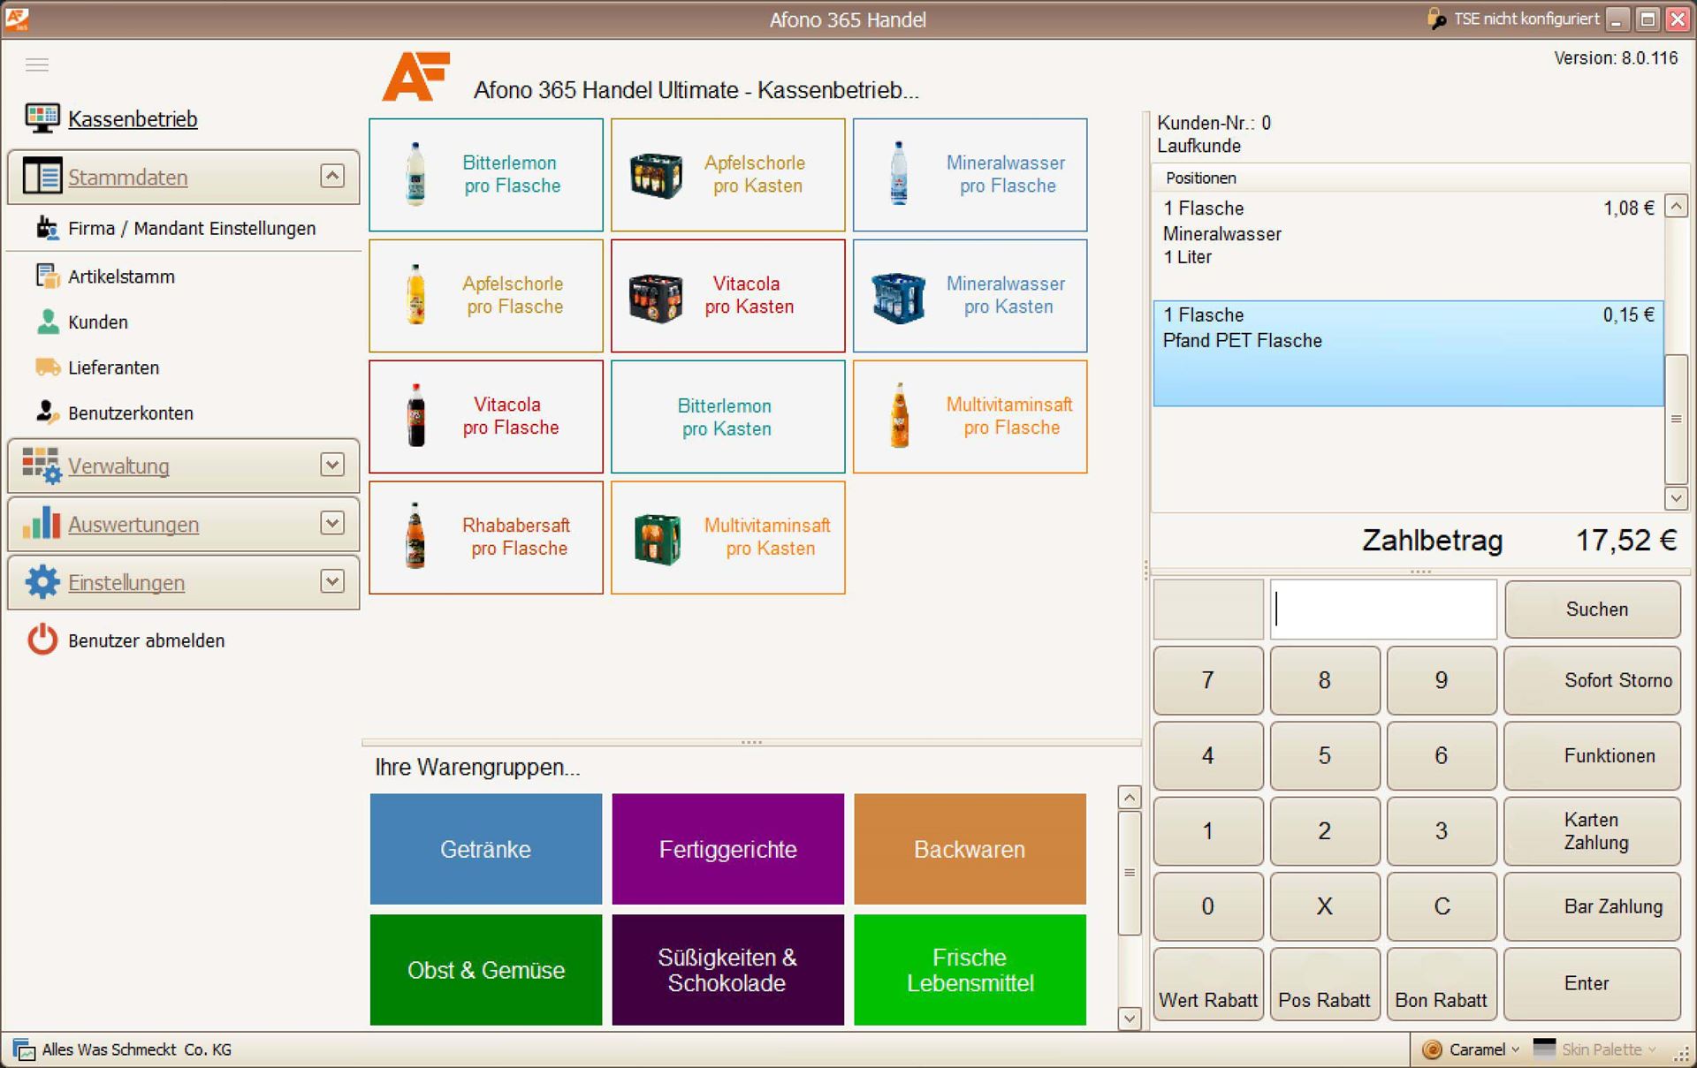
Task: Click the Verwaltung icon
Action: coord(42,466)
